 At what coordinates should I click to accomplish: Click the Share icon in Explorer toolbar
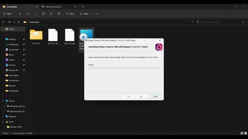[x=51, y=14]
